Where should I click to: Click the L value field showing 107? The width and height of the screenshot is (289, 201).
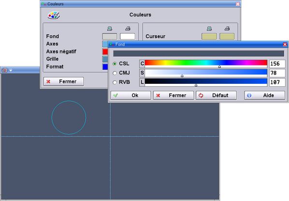pos(277,82)
